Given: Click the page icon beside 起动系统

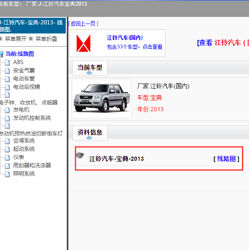Looking at the screenshot, I should (x=7, y=149).
